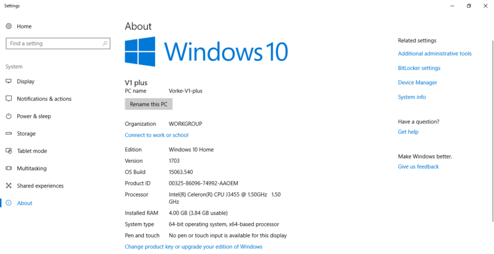Open the Display settings page
This screenshot has width=494, height=254.
click(x=25, y=81)
